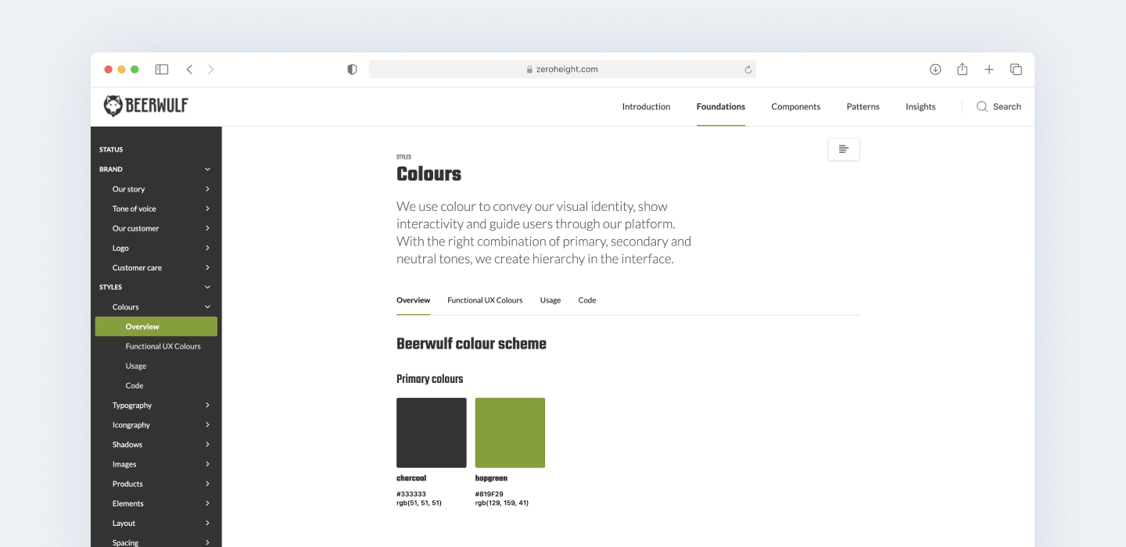Viewport: 1126px width, 547px height.
Task: Click the Code tab under Colours
Action: click(586, 300)
